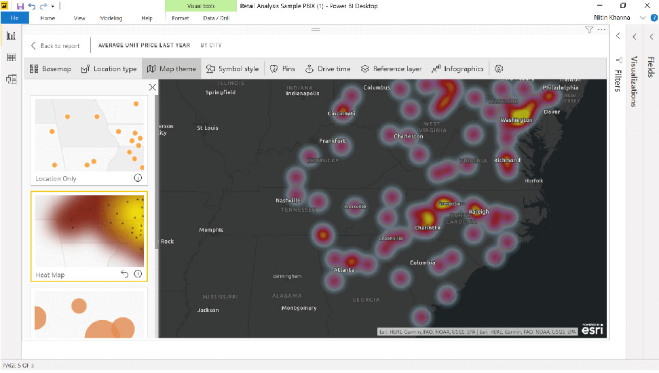
Task: Open ArcGIS map settings gear
Action: (x=499, y=68)
